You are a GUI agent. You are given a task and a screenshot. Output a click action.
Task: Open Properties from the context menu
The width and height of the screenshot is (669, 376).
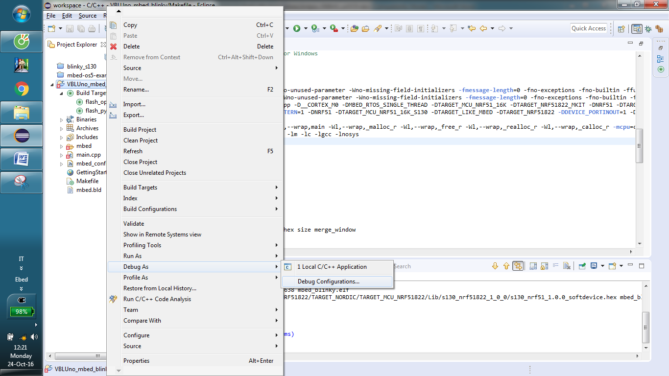point(195,361)
